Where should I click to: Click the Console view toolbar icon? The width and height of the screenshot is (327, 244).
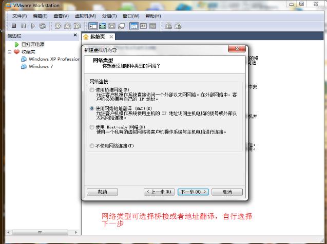pyautogui.click(x=152, y=26)
